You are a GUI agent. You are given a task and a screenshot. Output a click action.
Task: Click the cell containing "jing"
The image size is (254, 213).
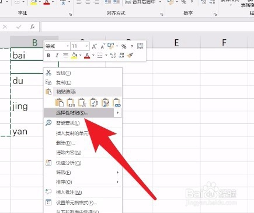27,105
